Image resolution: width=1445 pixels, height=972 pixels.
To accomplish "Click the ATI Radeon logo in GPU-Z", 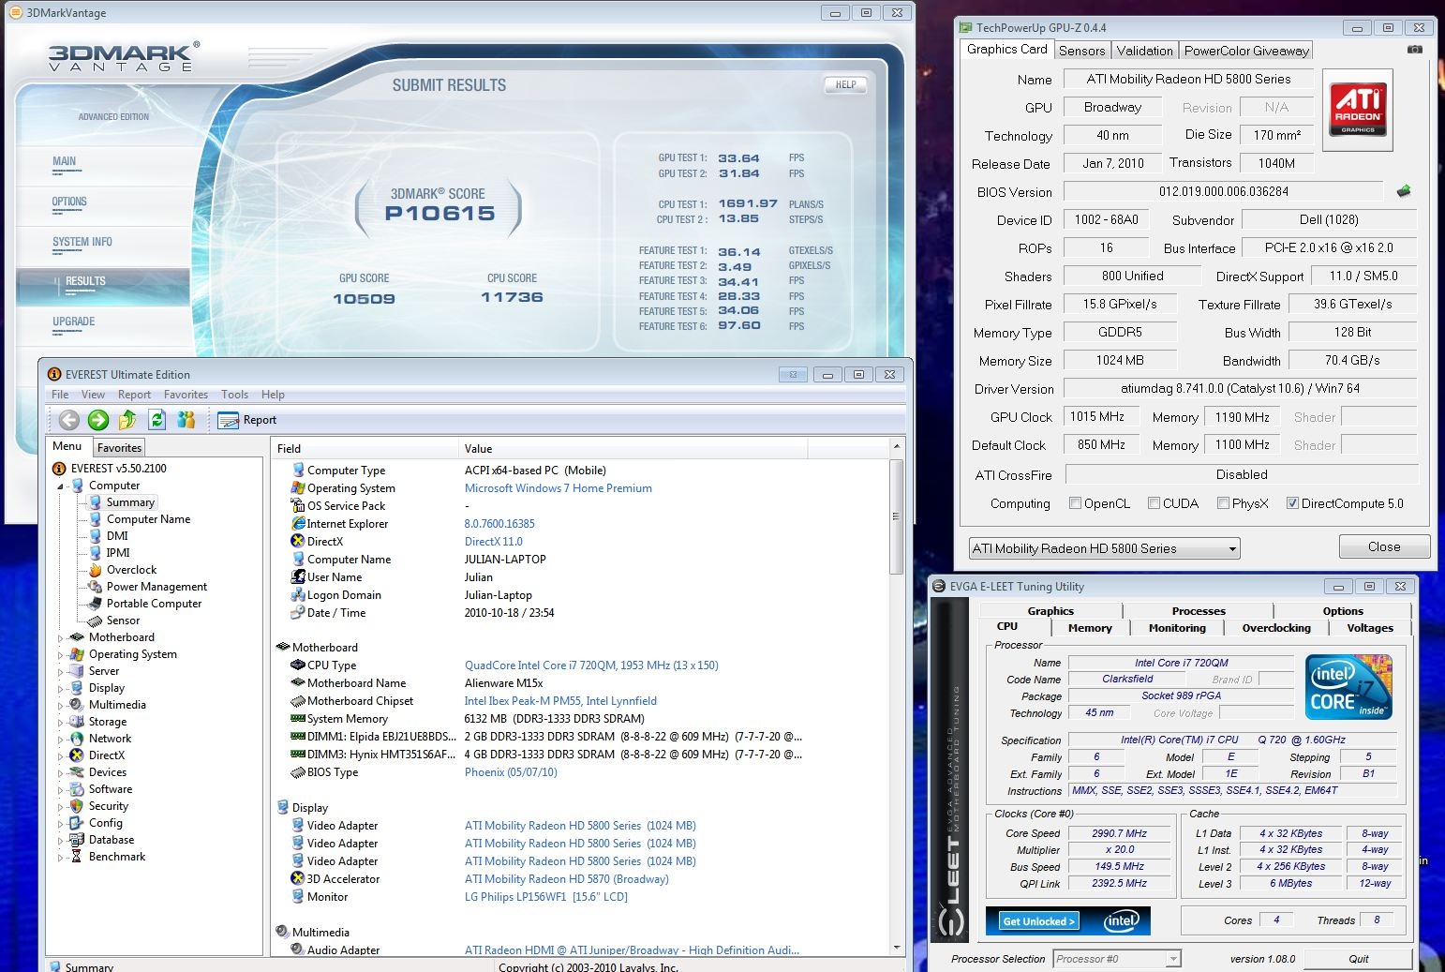I will click(1358, 110).
